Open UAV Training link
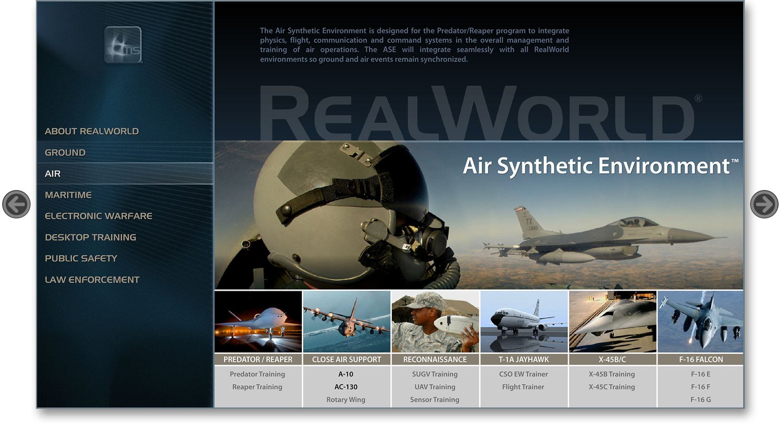779x424 pixels. [435, 387]
